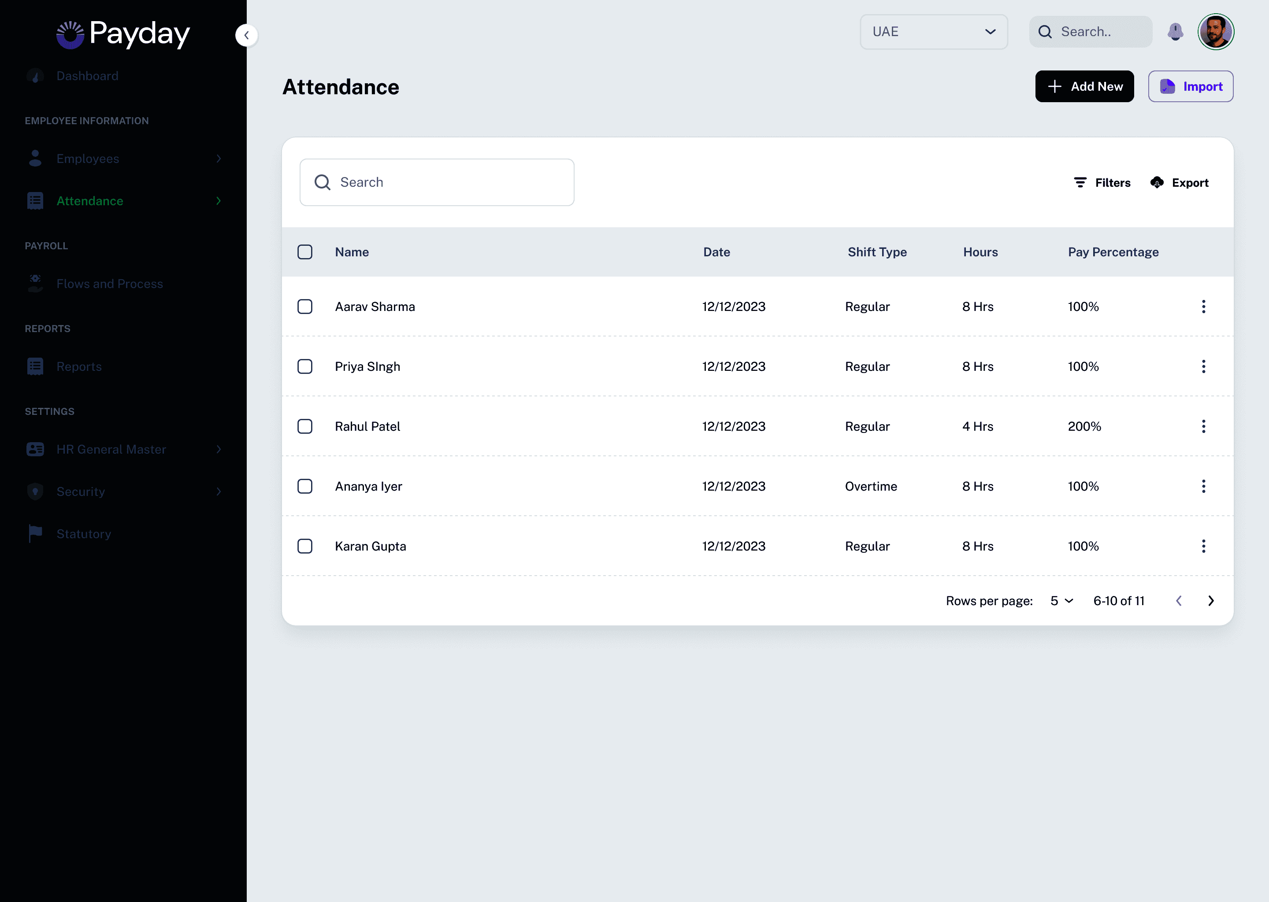Click the Import button
Screen dimensions: 1269x902
(1190, 87)
